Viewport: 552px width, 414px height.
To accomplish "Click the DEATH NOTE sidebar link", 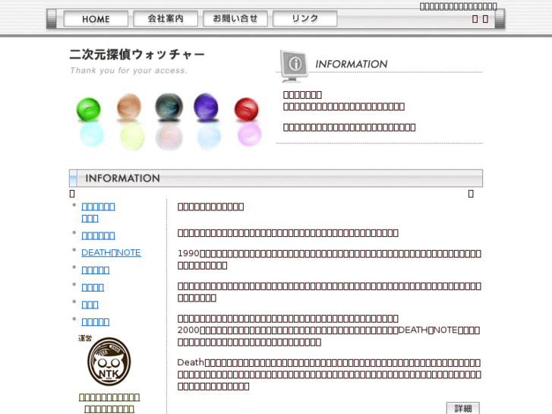I will [x=112, y=253].
